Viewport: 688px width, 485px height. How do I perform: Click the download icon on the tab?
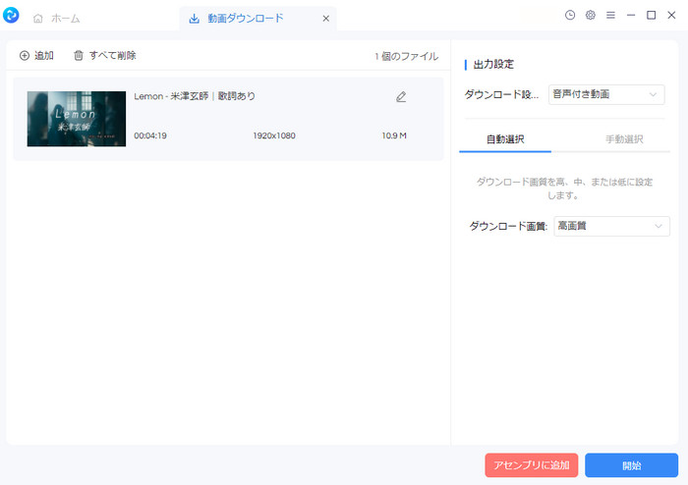[194, 19]
